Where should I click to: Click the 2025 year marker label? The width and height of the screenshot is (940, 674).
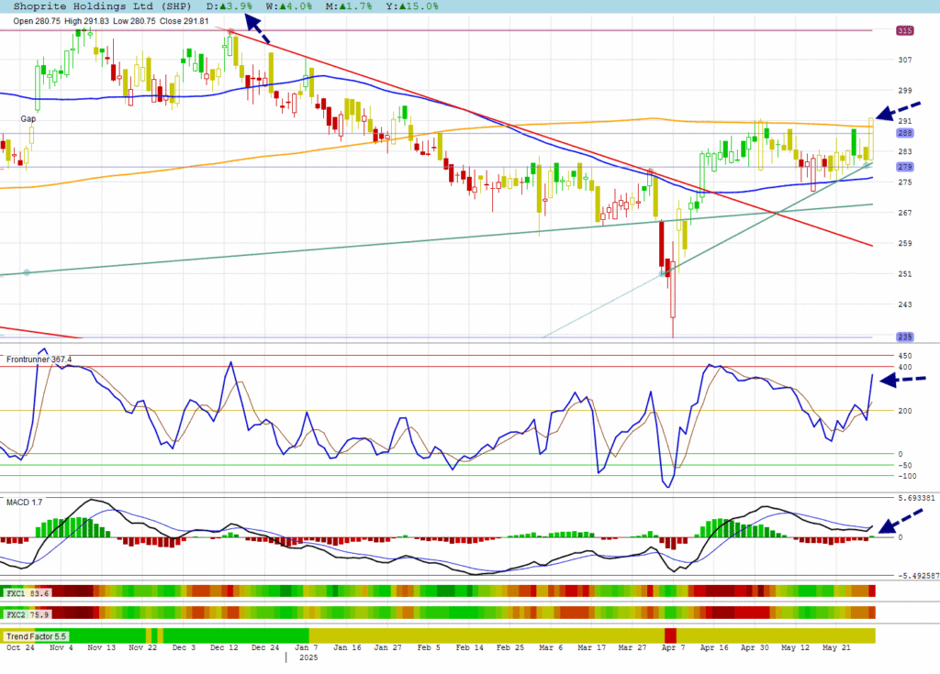click(x=308, y=657)
